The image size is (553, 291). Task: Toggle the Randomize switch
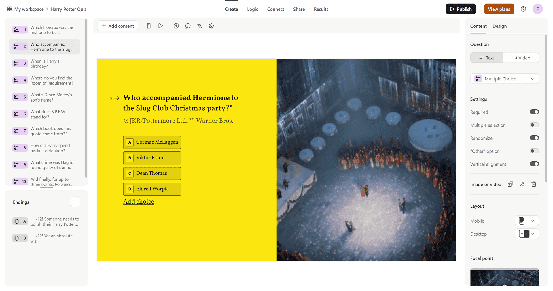(534, 138)
